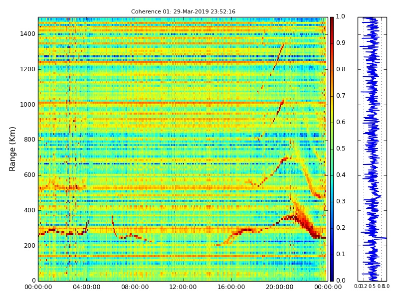Click the red high-coherence patch near 22:00
399x299 pixels.
coord(305,221)
